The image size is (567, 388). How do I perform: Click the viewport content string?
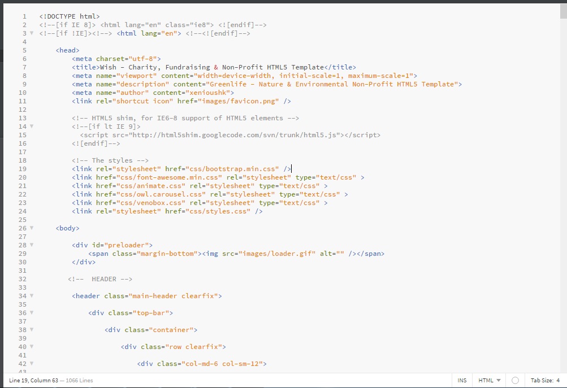tap(304, 76)
